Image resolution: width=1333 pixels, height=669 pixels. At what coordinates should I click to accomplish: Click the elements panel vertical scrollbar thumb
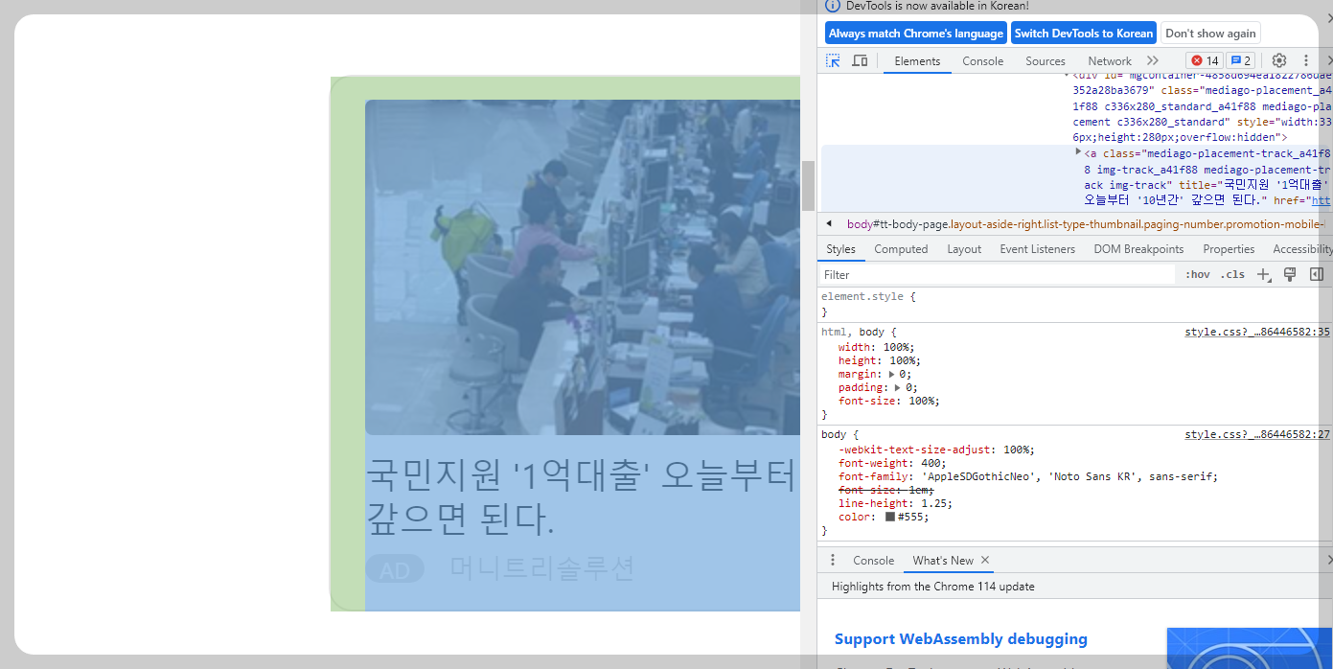809,186
